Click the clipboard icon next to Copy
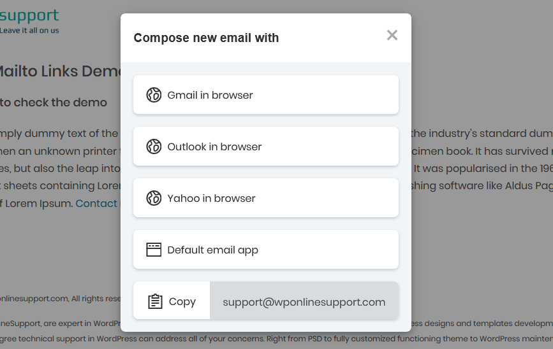 click(155, 301)
